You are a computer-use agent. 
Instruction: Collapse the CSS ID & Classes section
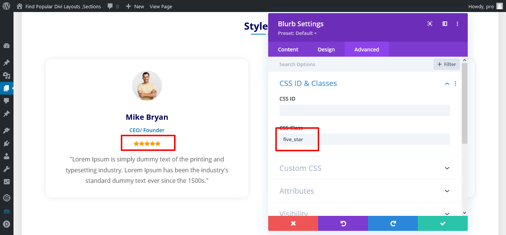[x=447, y=84]
